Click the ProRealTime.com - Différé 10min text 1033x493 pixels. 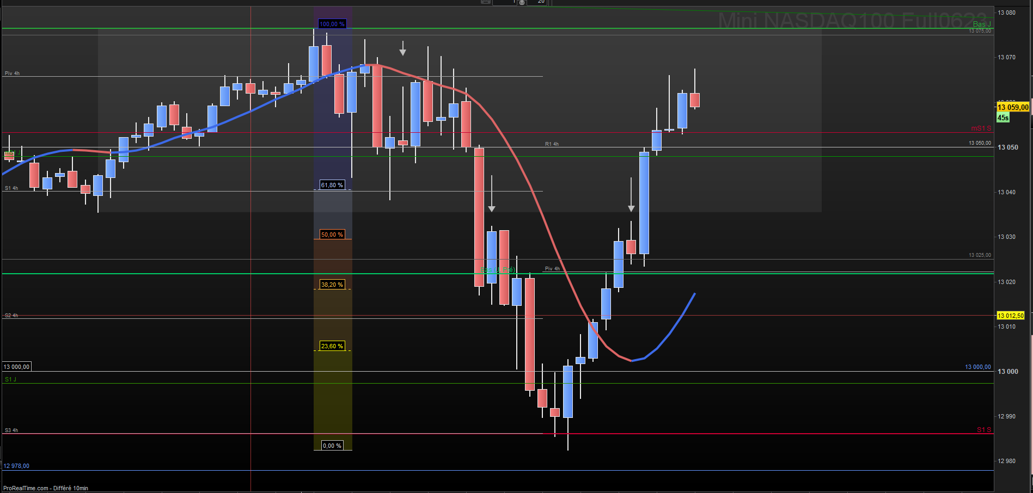tap(46, 488)
